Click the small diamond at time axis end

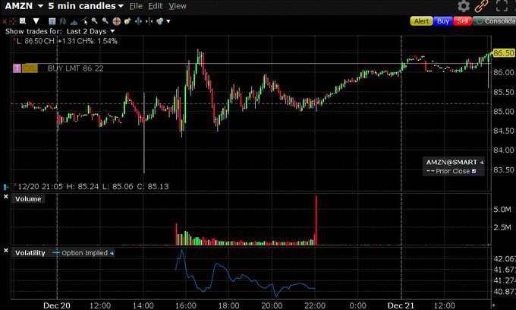click(x=493, y=305)
